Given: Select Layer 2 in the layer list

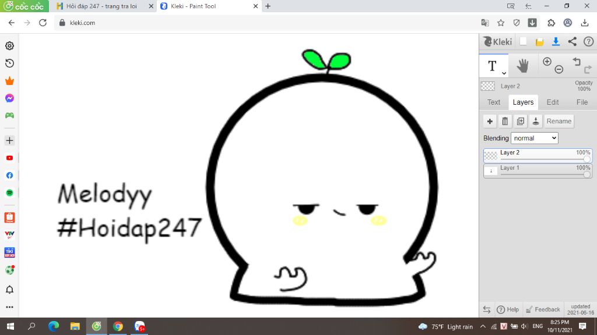Looking at the screenshot, I should 538,156.
